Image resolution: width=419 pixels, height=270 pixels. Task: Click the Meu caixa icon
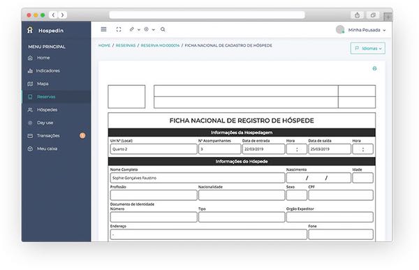click(30, 149)
